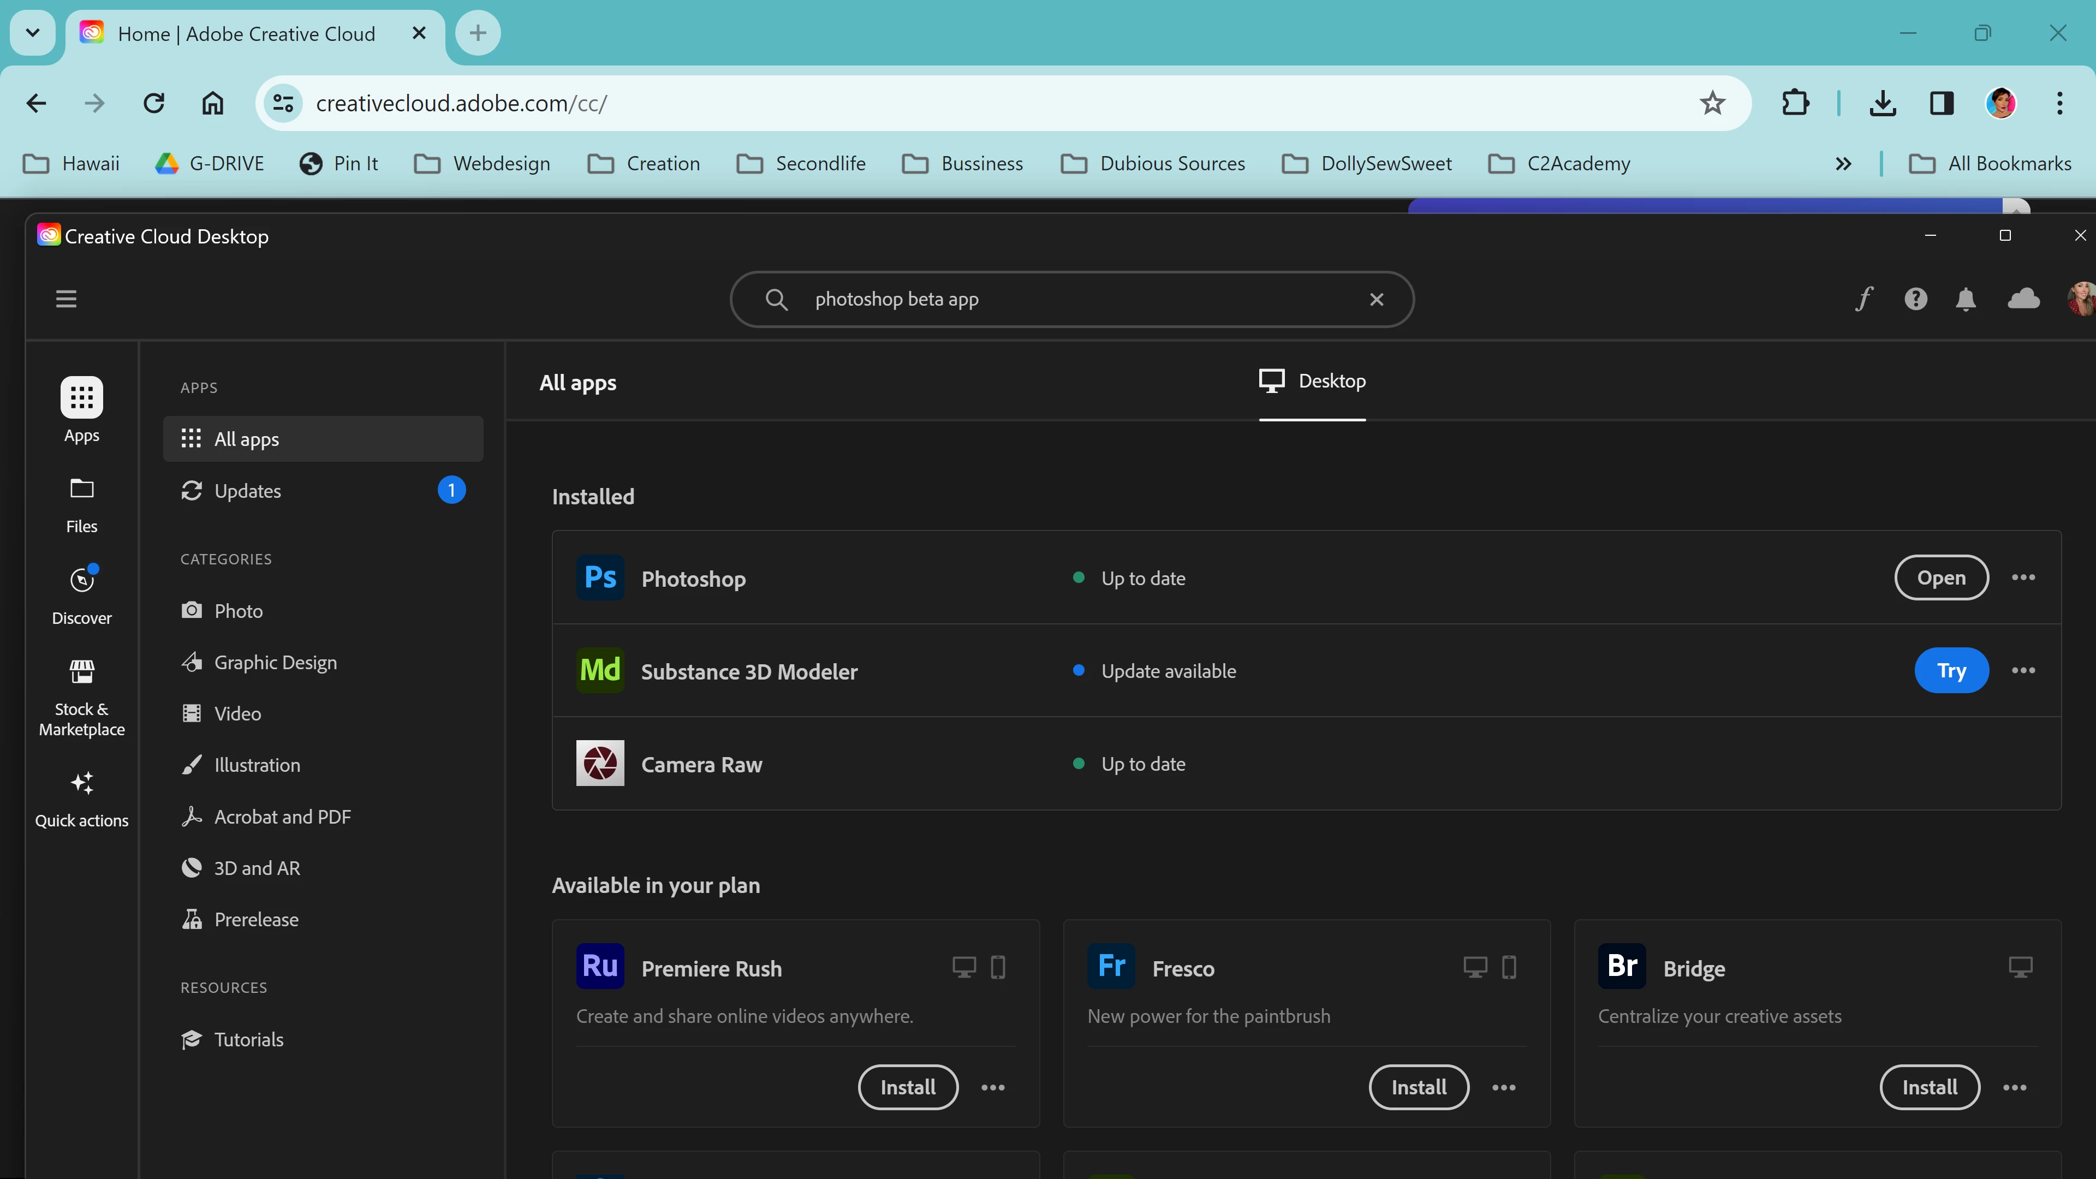Click Open button for Photoshop
This screenshot has height=1179, width=2096.
click(1940, 577)
